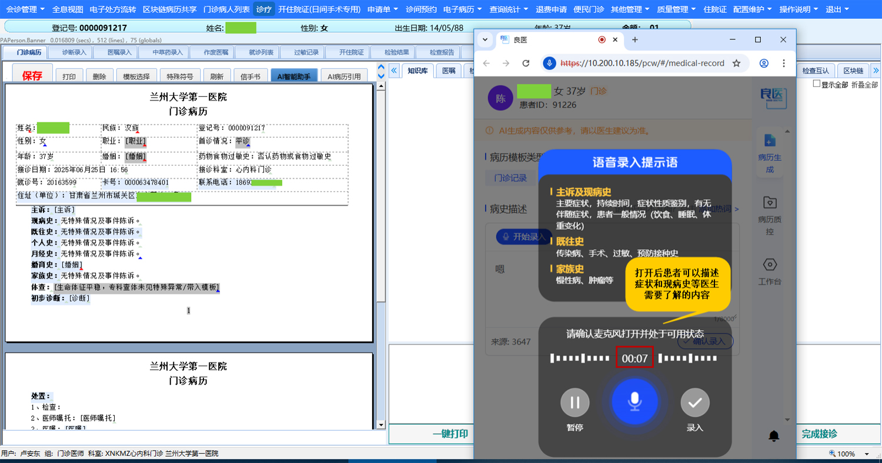Click the 主诉 field in the medical record
The width and height of the screenshot is (882, 463).
coord(64,210)
